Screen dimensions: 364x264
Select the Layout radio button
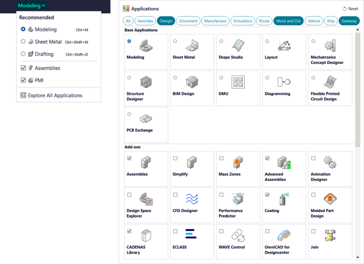(x=267, y=41)
